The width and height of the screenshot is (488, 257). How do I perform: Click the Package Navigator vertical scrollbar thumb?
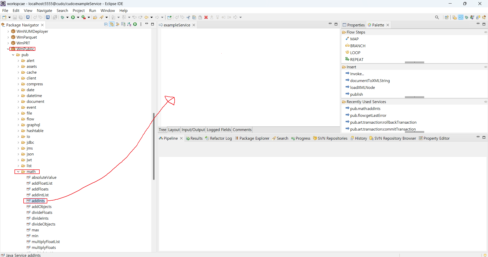154,146
